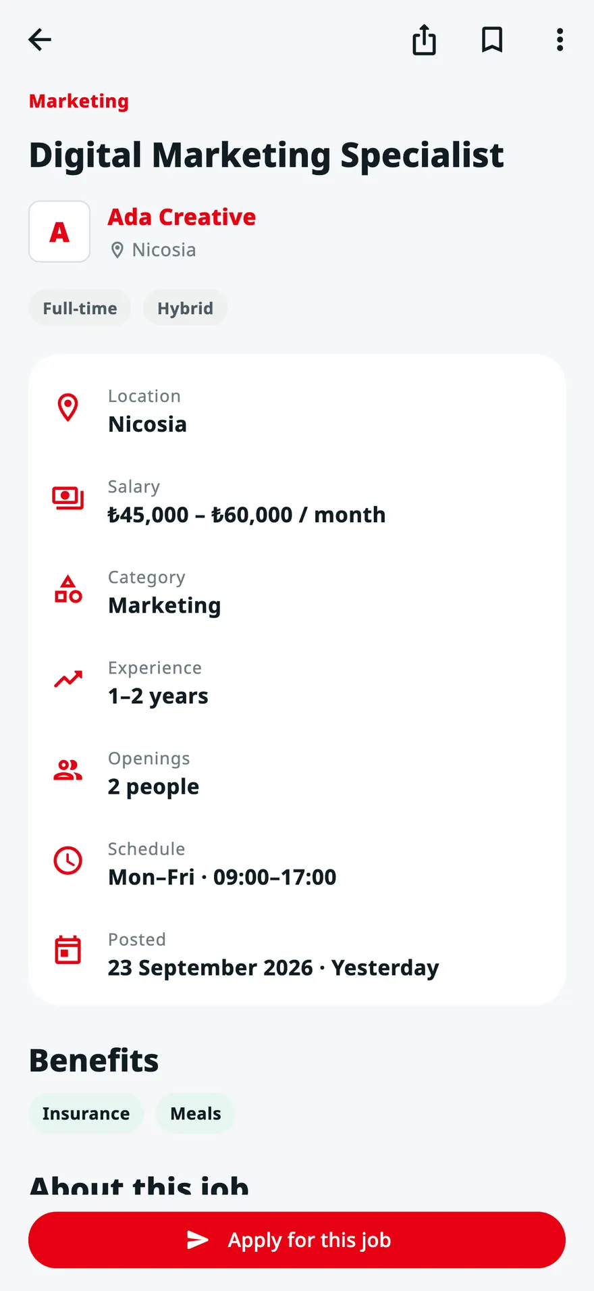Tap the schedule clock icon
594x1291 pixels.
point(68,861)
